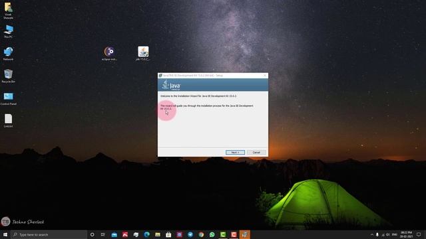Open the grey app icon left of Edge in taskbar
The image size is (426, 239).
(136, 234)
